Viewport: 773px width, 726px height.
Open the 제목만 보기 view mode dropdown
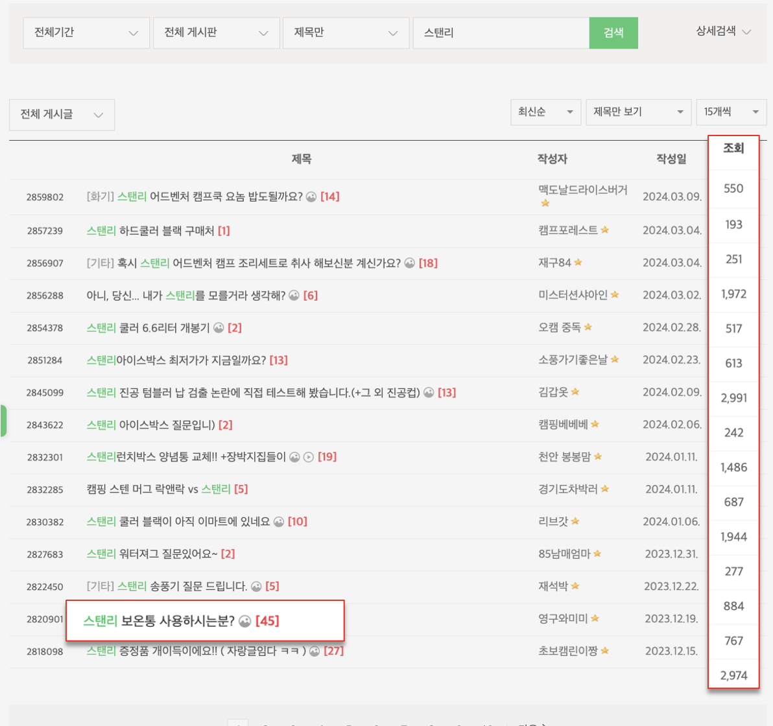[x=638, y=112]
